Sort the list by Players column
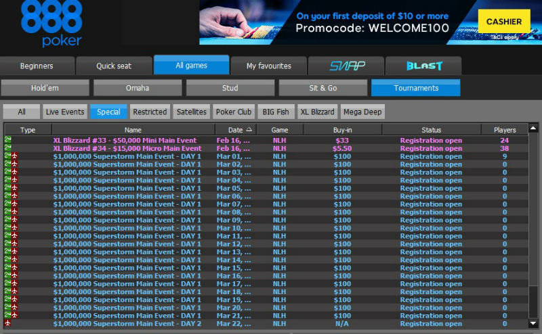Image resolution: width=542 pixels, height=334 pixels. tap(504, 130)
